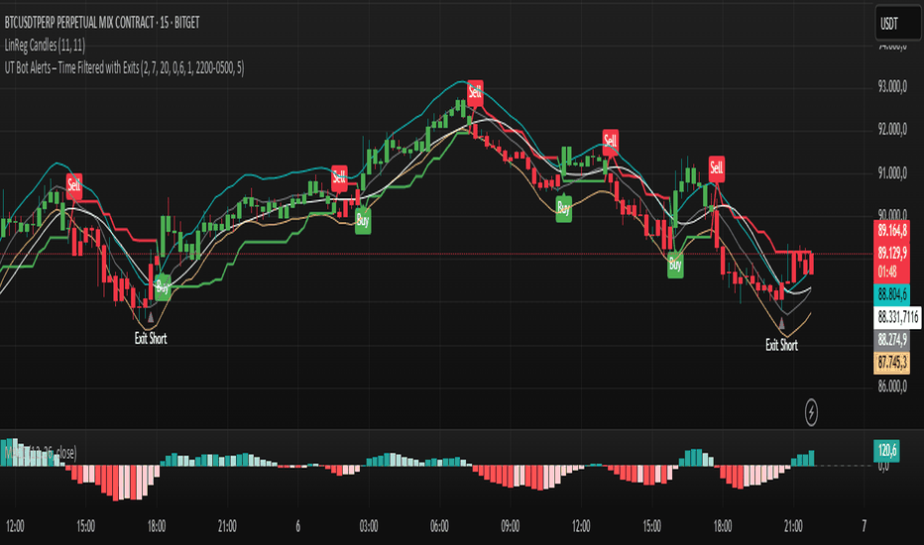924x545 pixels.
Task: Click the MACD indicator legend in lower pane
Action: pos(40,453)
